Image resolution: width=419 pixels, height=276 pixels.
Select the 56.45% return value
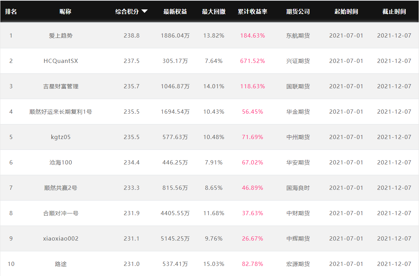(x=252, y=112)
